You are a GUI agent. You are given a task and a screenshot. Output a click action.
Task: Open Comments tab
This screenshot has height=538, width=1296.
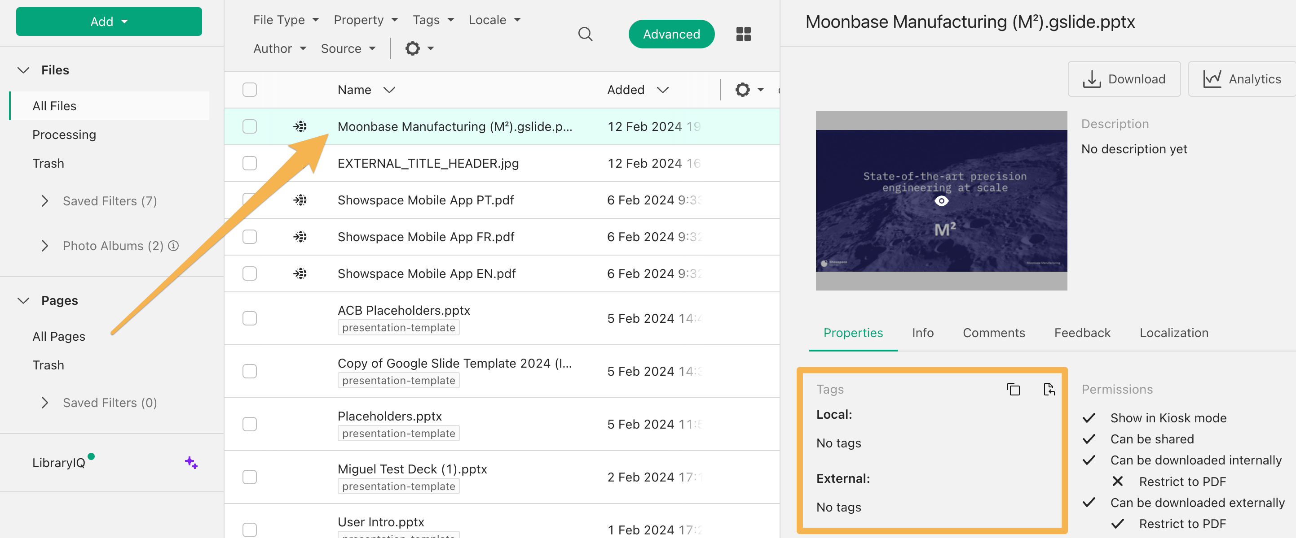[994, 333]
